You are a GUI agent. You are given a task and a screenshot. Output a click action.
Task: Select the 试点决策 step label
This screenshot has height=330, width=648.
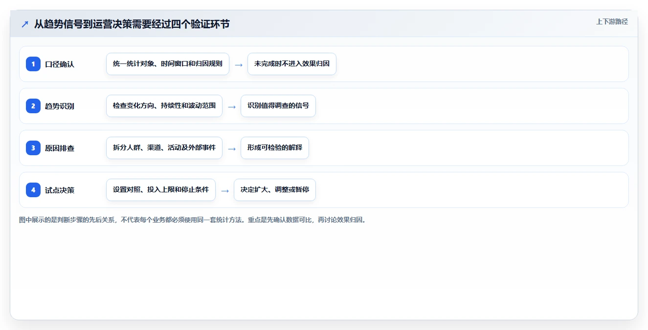[x=60, y=190]
